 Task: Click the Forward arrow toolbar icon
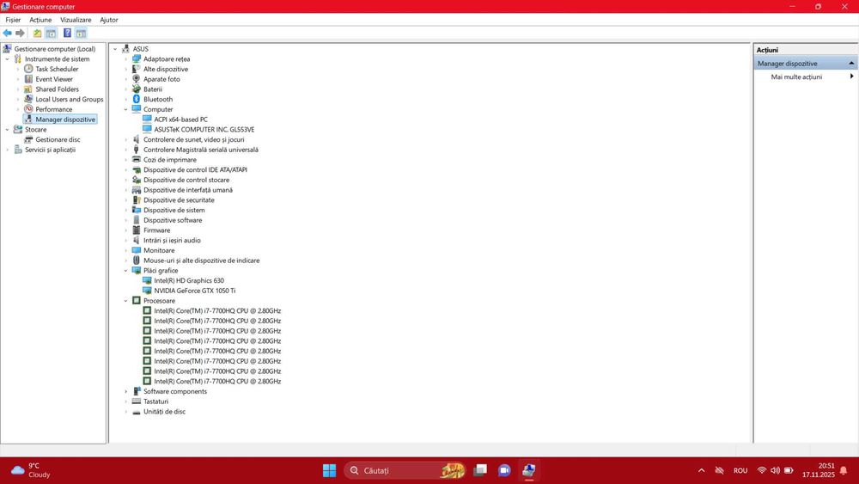pyautogui.click(x=20, y=34)
